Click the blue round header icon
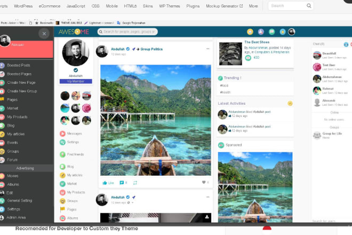This screenshot has width=352, height=235. coord(283,32)
